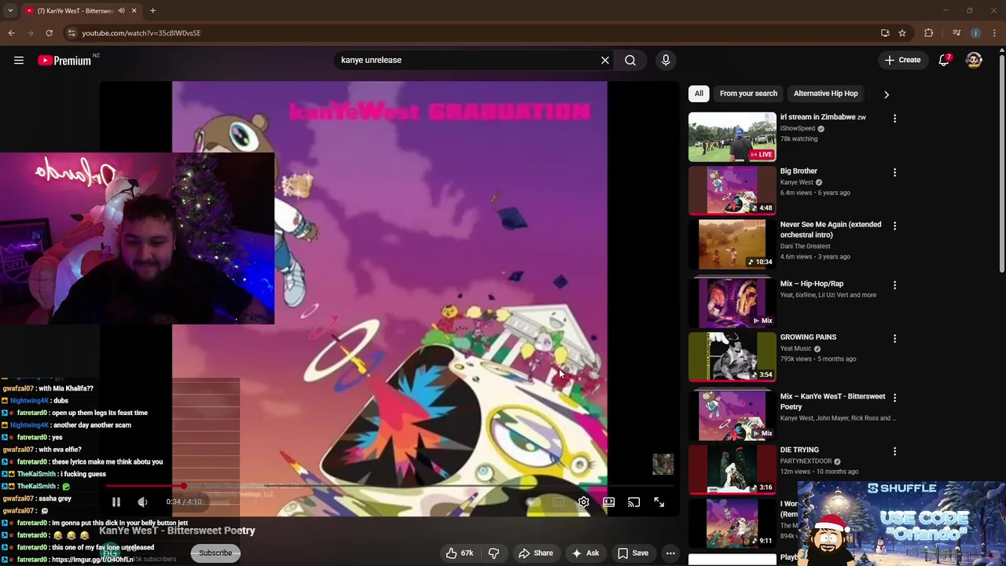Open browser three-dot menu
This screenshot has height=566, width=1006.
(994, 33)
